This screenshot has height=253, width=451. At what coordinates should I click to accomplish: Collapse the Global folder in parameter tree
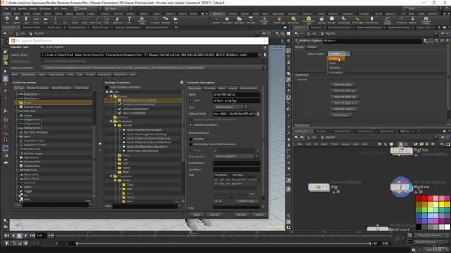pyautogui.click(x=116, y=181)
